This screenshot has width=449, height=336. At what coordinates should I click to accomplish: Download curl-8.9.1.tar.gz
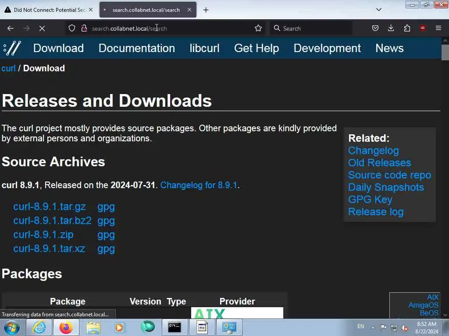(x=49, y=206)
